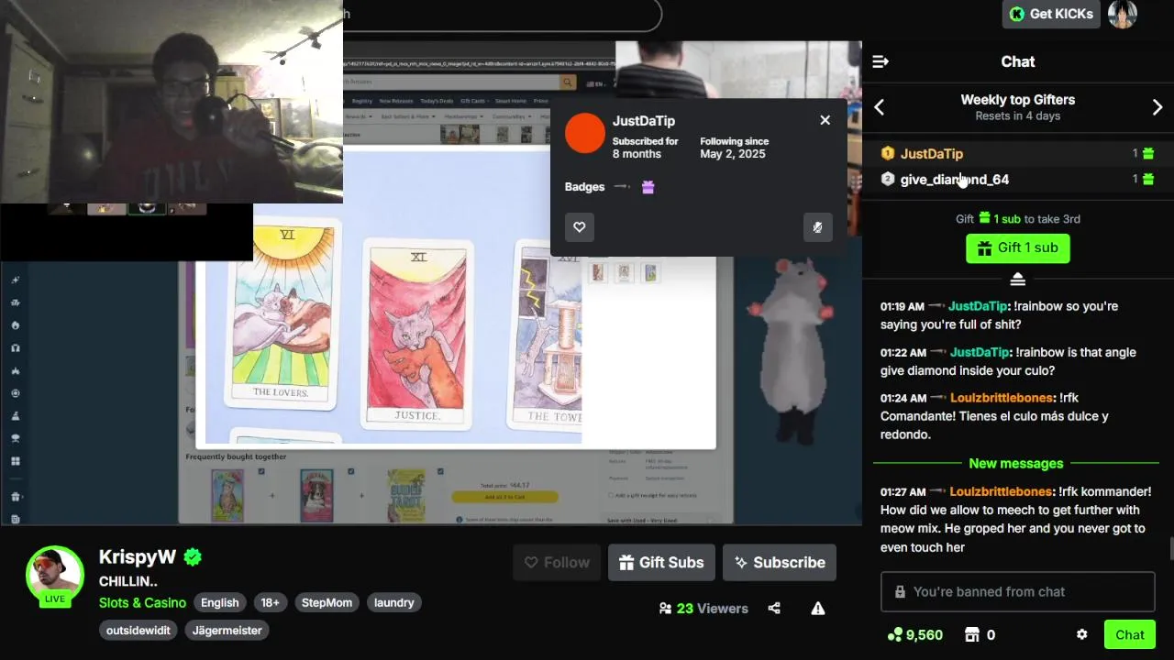Click the grid icon in stream sidebar

(x=16, y=461)
